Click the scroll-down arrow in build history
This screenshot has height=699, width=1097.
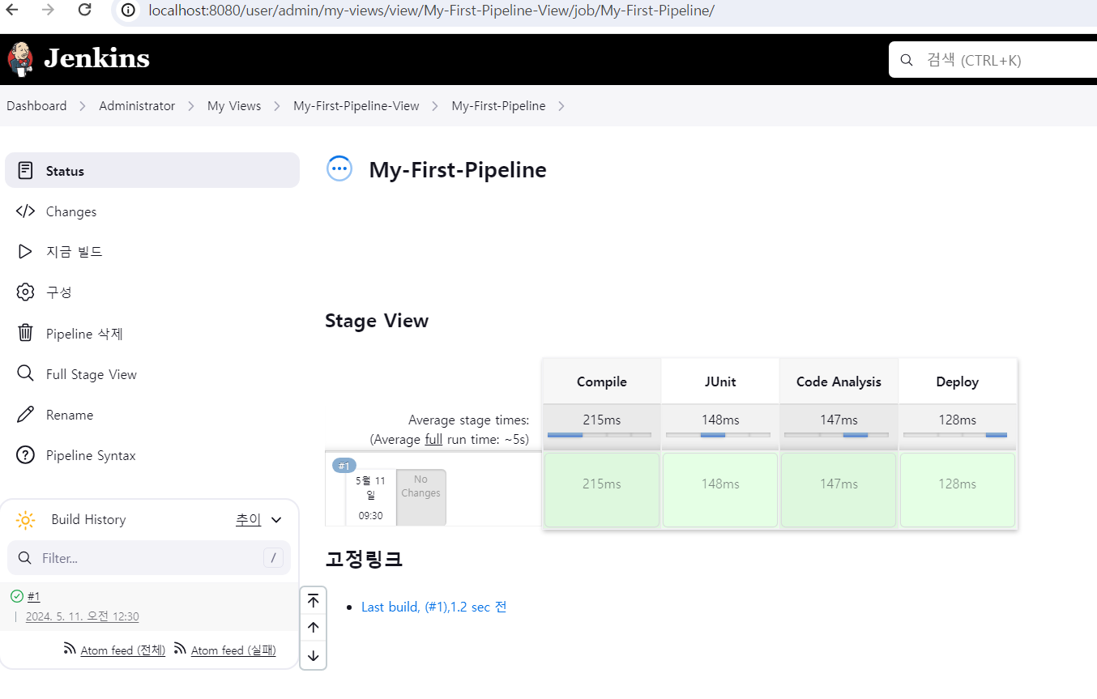314,655
